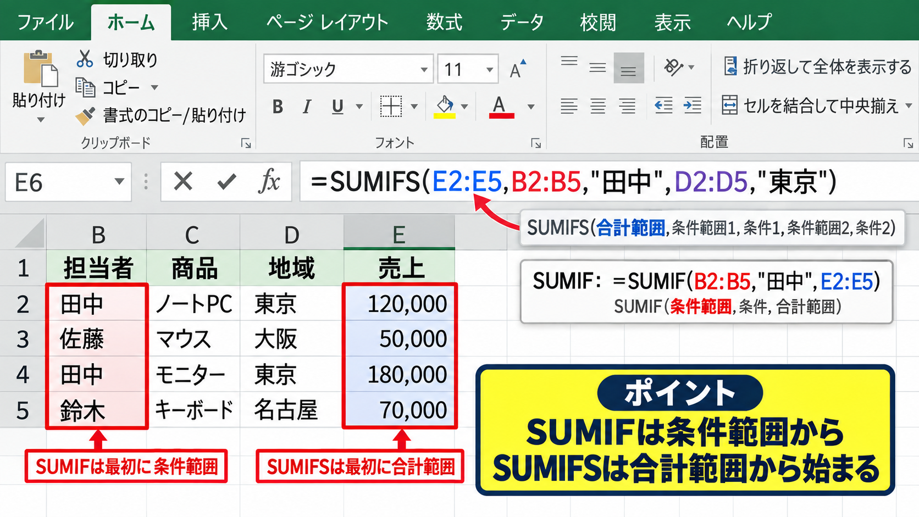Image resolution: width=919 pixels, height=517 pixels.
Task: Open the 游ゴシック font name dropdown
Action: (424, 70)
